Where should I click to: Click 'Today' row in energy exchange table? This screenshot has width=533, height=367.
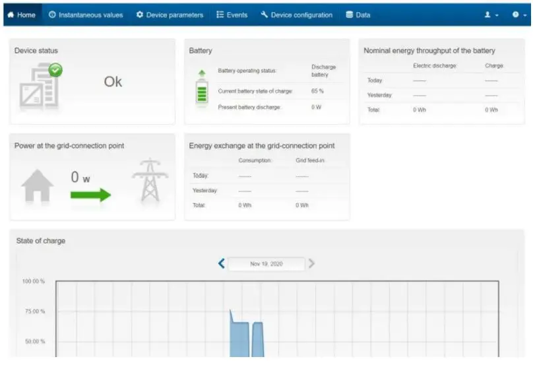tap(267, 176)
